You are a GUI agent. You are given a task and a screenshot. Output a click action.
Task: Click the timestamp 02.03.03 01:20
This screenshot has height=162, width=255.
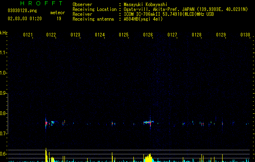point(25,19)
